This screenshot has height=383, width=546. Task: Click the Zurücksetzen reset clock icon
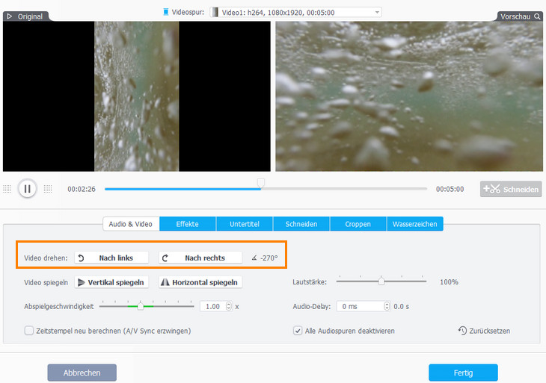462,330
